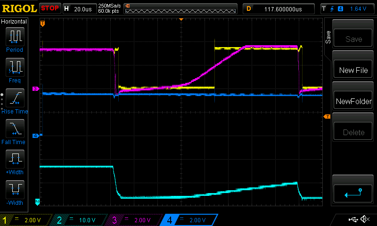The height and width of the screenshot is (226, 377).
Task: Click the orange trigger position triangle at top center
Action: point(181,19)
